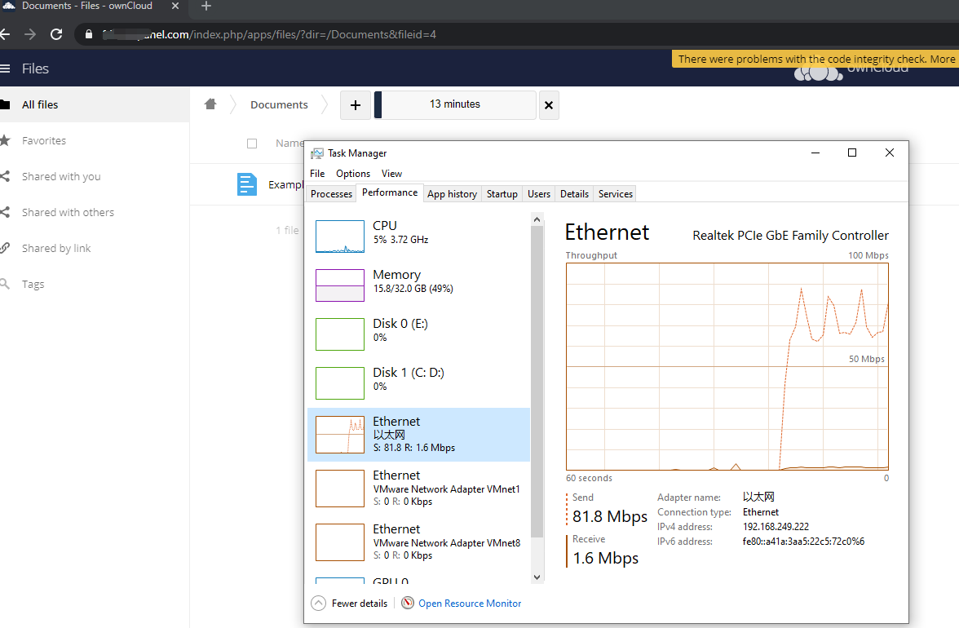Open Shared with you in sidebar

(x=61, y=176)
